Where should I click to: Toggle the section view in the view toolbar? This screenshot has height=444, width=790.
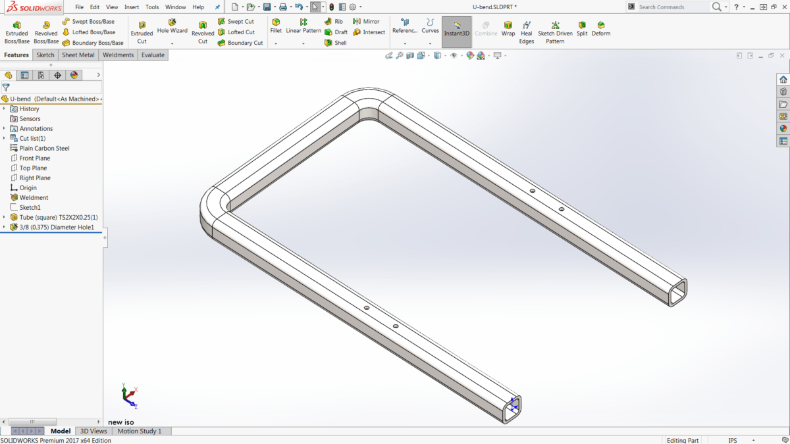[410, 55]
